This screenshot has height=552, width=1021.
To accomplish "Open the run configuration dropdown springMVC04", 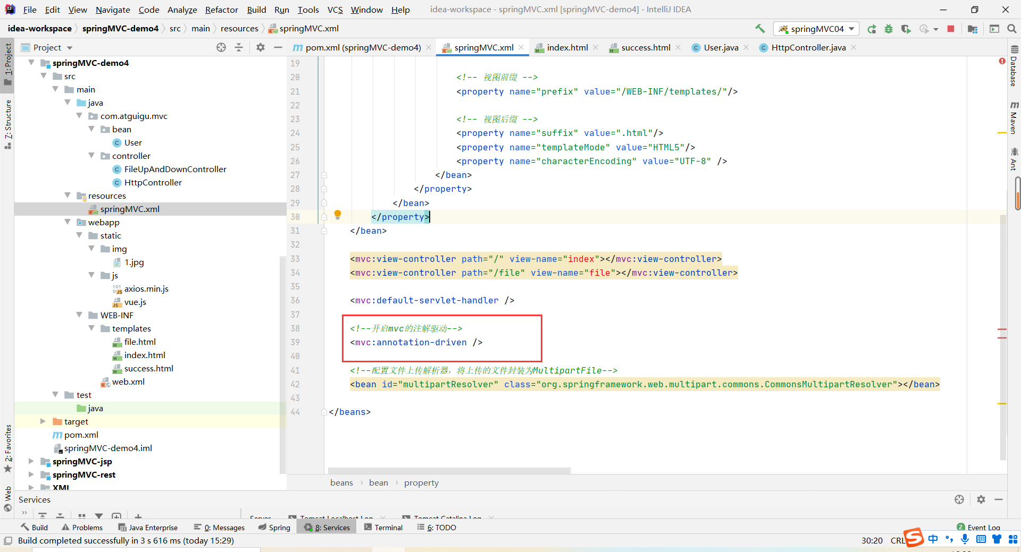I will click(816, 29).
